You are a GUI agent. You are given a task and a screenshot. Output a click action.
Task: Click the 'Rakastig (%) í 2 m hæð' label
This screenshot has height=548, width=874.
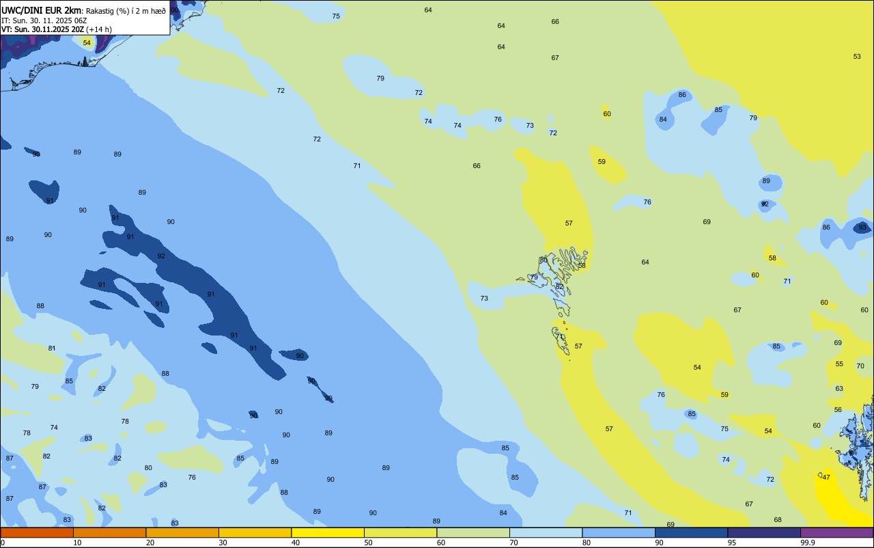(126, 11)
